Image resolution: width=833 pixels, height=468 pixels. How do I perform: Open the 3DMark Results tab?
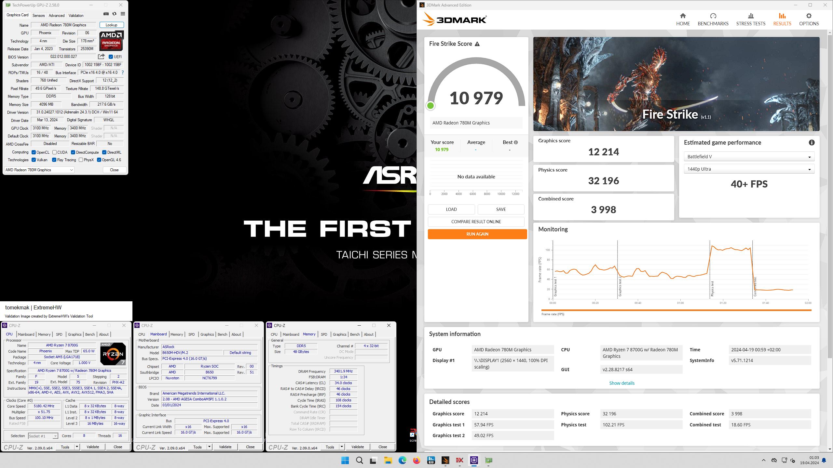point(782,19)
